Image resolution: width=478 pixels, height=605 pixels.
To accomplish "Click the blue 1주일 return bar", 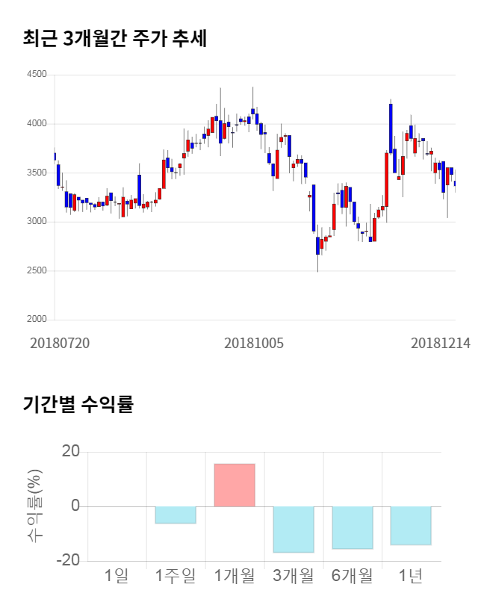I will click(x=176, y=515).
